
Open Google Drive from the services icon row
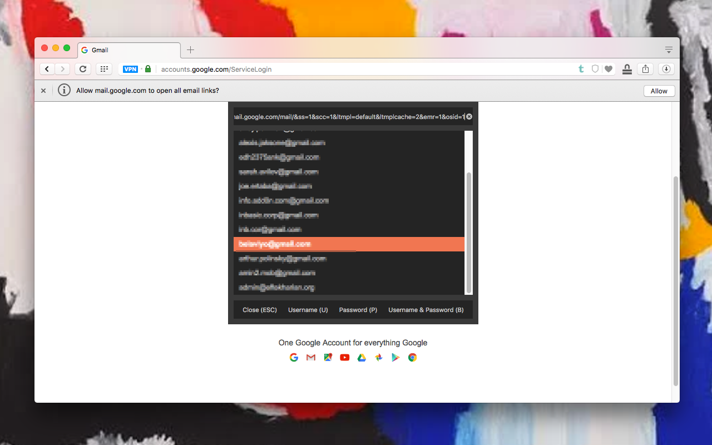click(362, 357)
